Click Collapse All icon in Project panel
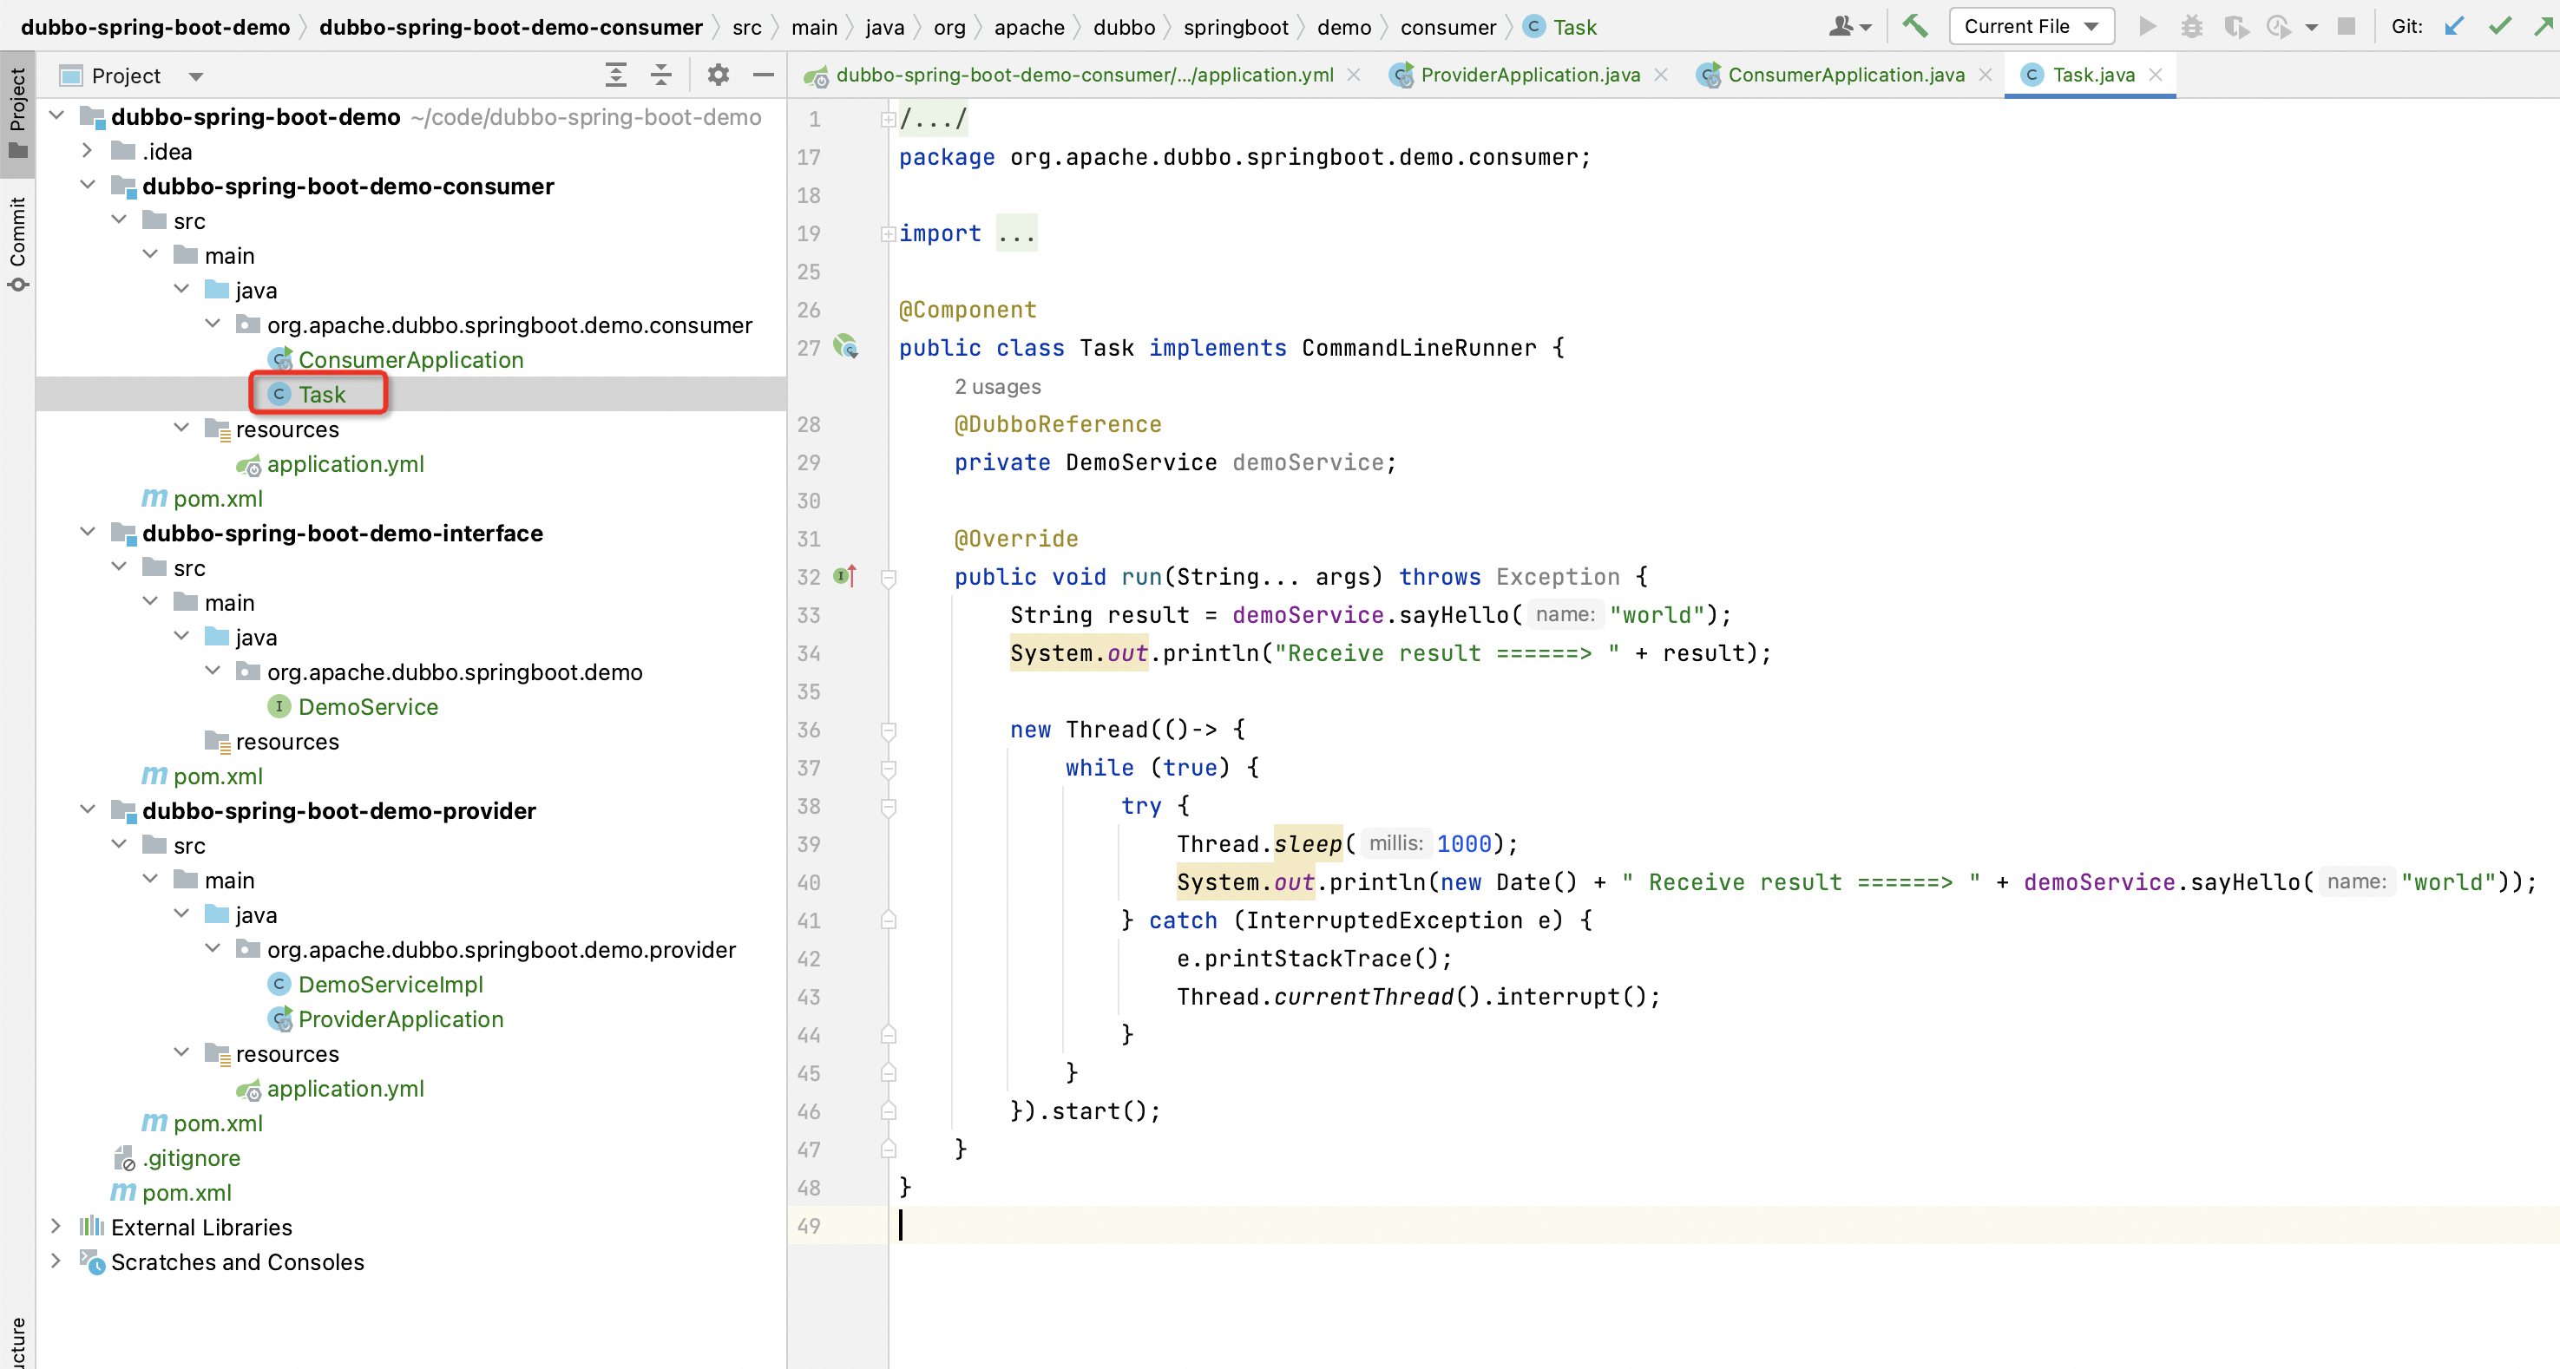2560x1369 pixels. 661,75
